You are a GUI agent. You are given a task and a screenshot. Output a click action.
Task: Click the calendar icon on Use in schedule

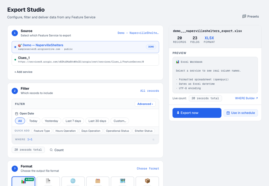[228, 113]
